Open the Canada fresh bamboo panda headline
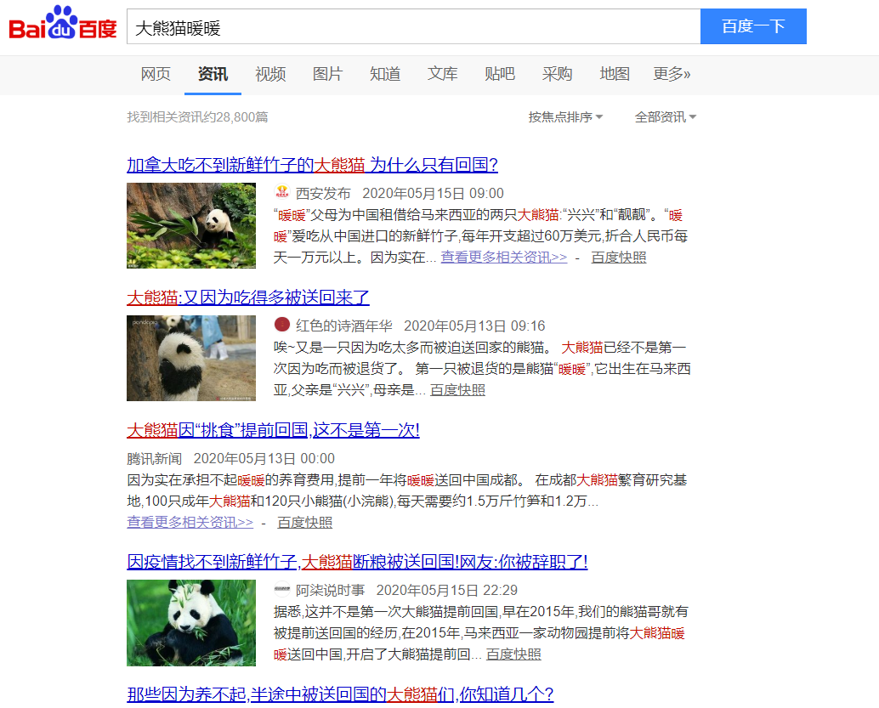The image size is (879, 708). 312,165
